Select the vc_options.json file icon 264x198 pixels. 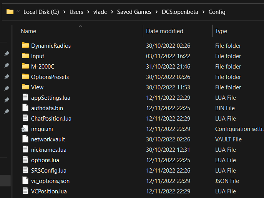[x=25, y=180]
